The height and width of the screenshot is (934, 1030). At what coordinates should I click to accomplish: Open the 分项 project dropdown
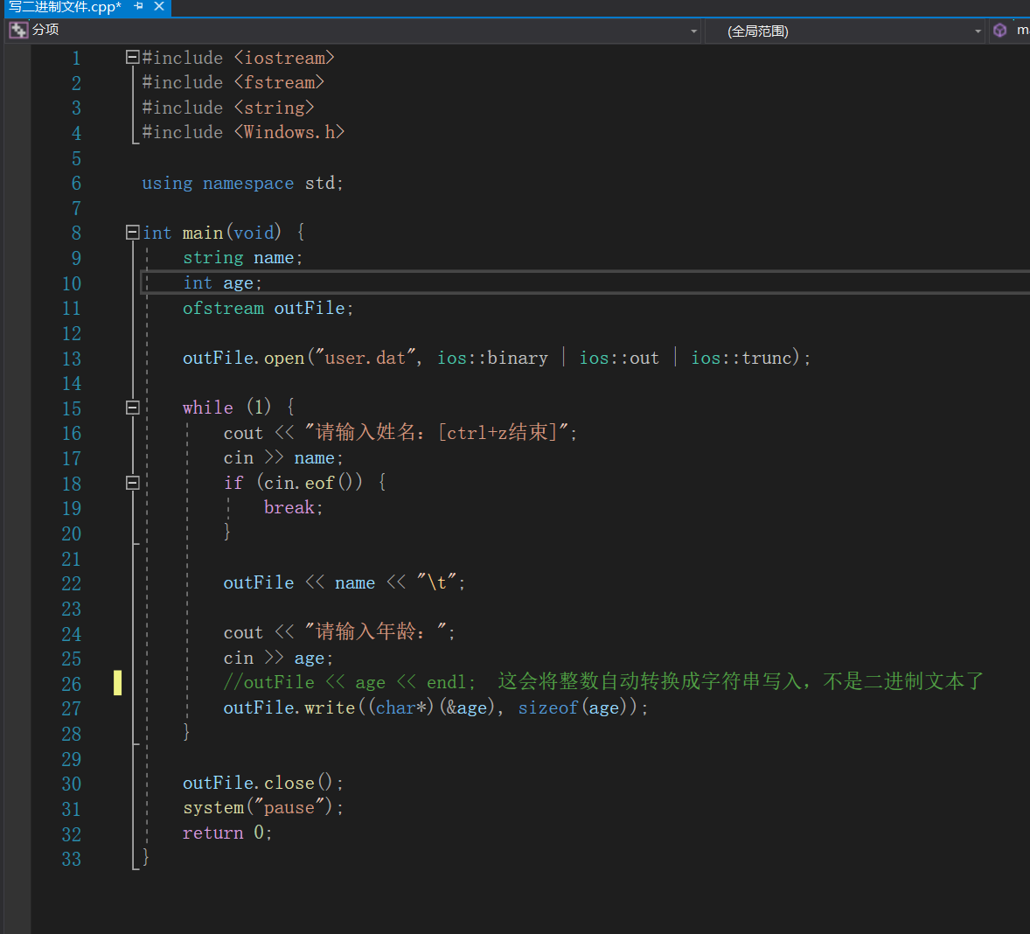coord(693,31)
